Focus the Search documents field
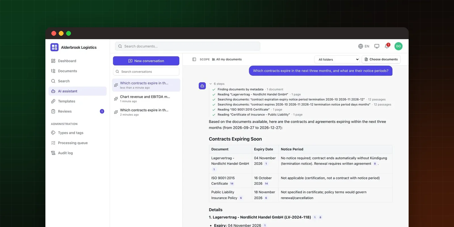 coord(188,46)
